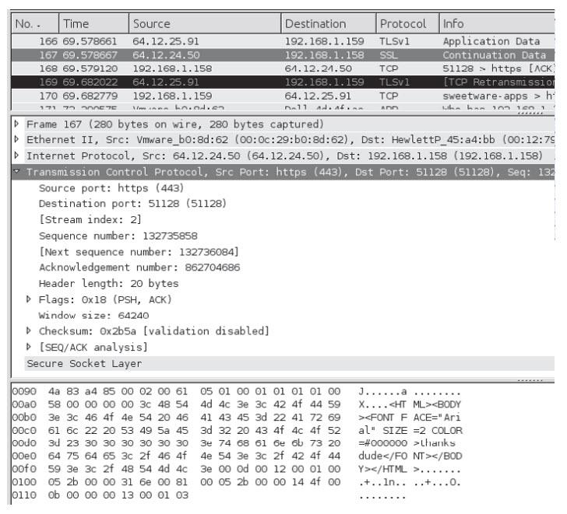Image resolution: width=567 pixels, height=514 pixels.
Task: Select the Secure Socket Layer row
Action: 289,363
